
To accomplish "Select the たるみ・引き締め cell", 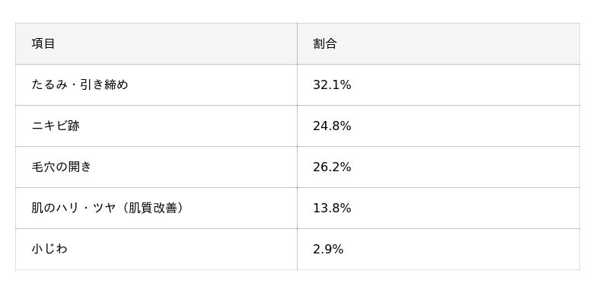I will click(x=156, y=85).
